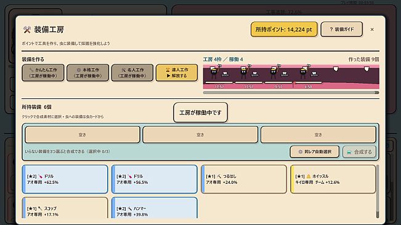Click the 装備を作る section heading
Image resolution: width=401 pixels, height=225 pixels.
point(33,59)
